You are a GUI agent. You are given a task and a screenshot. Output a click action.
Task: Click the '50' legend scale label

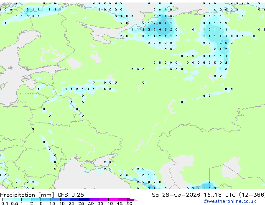tap(129, 203)
